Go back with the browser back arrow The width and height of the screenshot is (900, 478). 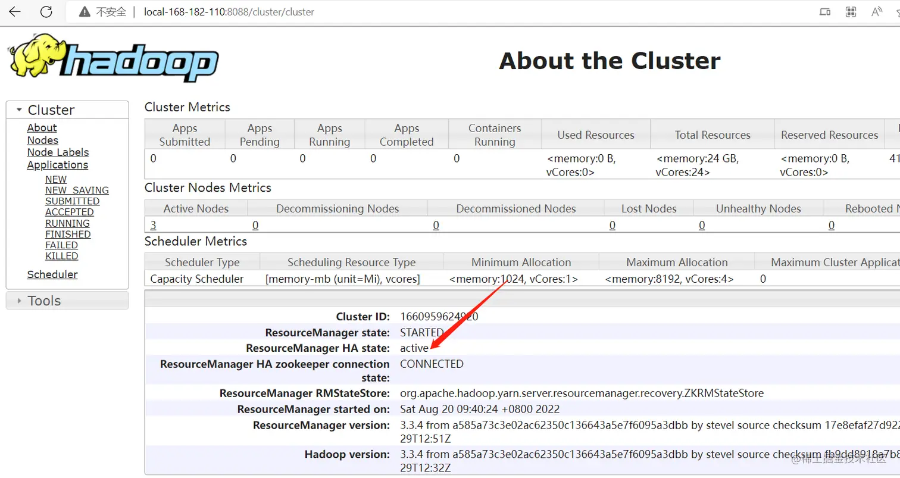[x=14, y=11]
